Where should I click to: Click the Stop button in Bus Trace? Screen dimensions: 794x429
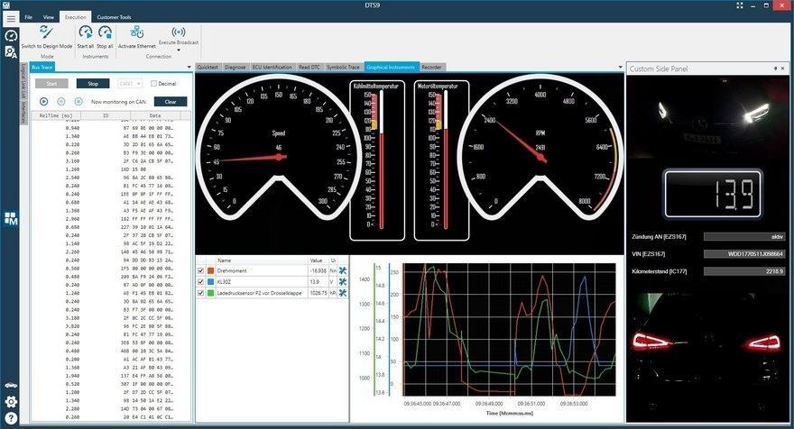[x=93, y=84]
